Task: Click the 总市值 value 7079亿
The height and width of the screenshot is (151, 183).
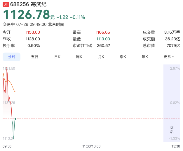Action: [173, 46]
